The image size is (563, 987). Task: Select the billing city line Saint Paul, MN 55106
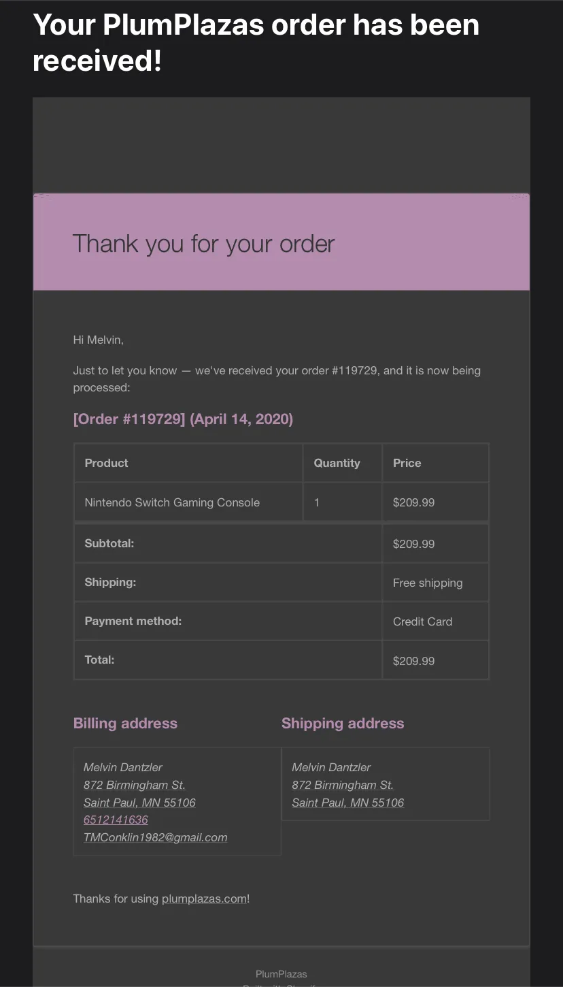139,803
